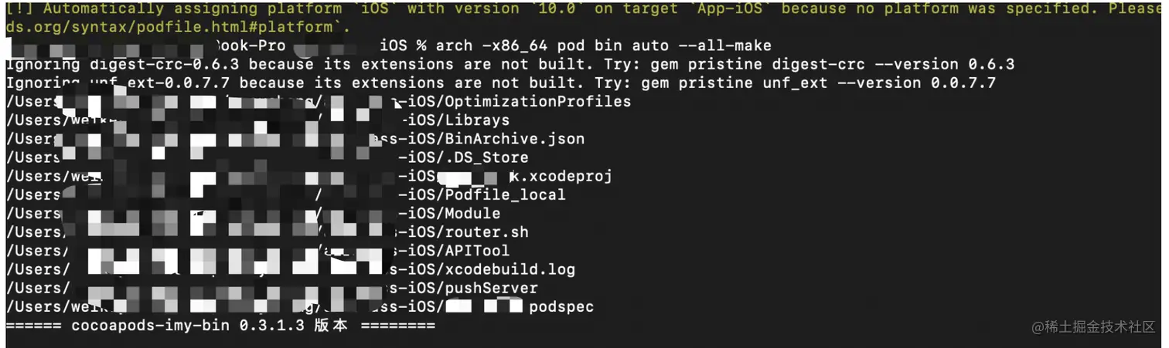Select the Podfile_local output line
Viewport: 1169px width, 348px height.
click(x=286, y=194)
